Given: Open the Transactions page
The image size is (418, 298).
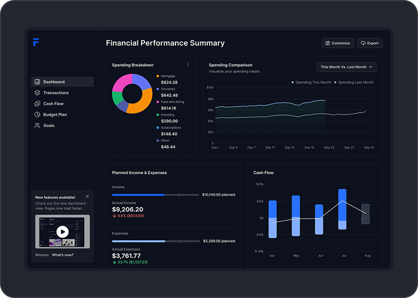Looking at the screenshot, I should (x=56, y=93).
